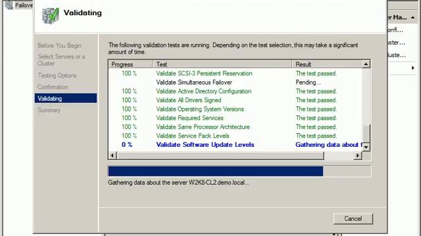Click the list scroll up arrow
Screen dimensions: 421x236
pos(366,64)
